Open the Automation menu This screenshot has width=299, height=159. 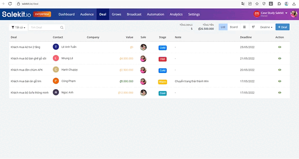(x=155, y=14)
